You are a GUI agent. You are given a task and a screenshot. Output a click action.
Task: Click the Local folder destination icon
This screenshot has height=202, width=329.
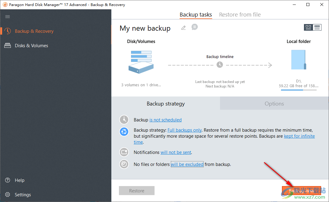coord(299,60)
